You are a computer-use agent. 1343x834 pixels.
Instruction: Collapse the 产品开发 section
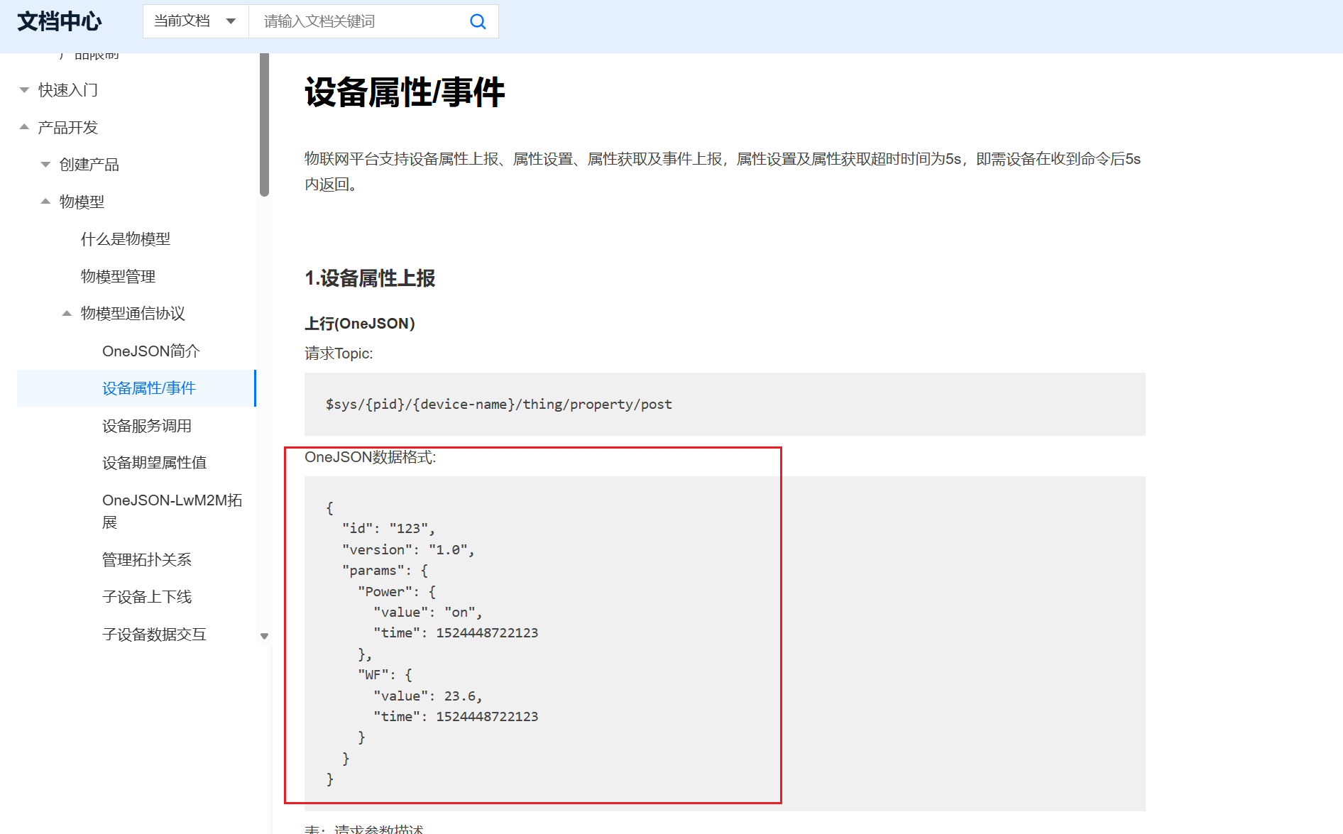(23, 127)
